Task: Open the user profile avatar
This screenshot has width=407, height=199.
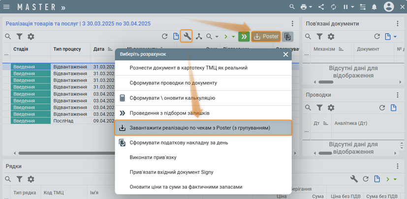Action: coord(389,7)
